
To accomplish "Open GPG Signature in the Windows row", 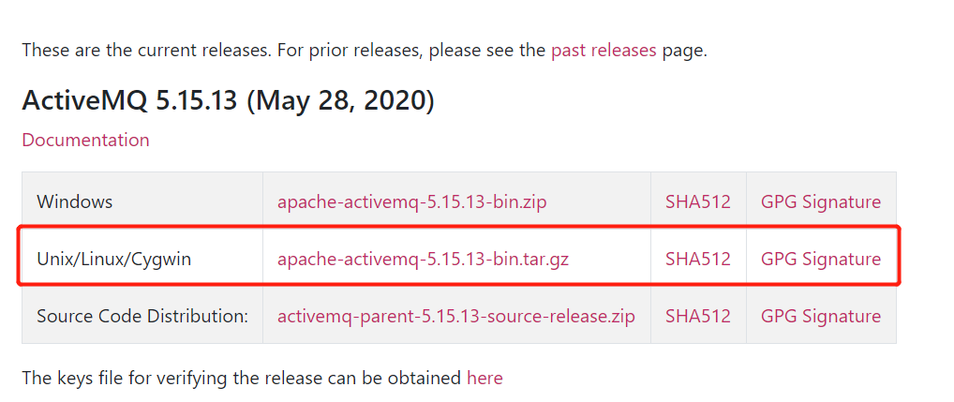I will pos(820,201).
